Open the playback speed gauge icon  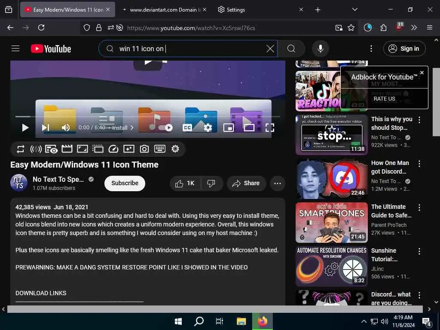113,149
